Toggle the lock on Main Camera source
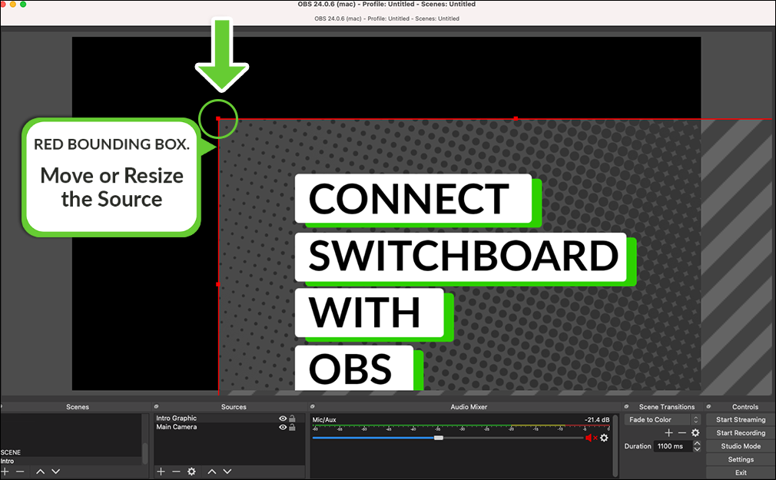 293,427
